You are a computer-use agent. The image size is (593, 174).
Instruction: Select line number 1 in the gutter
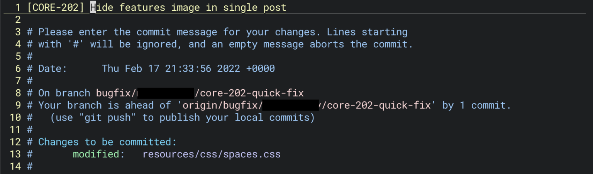tap(18, 7)
